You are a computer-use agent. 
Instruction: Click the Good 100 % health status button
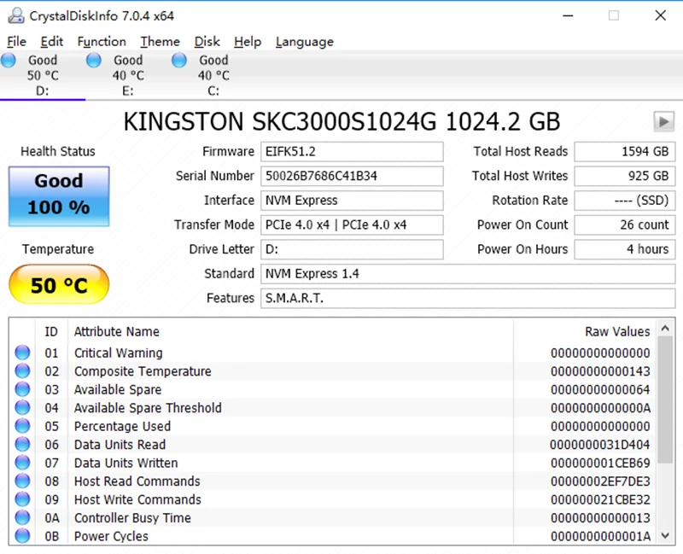59,195
